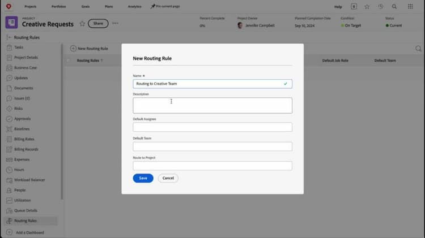Collapse the Routing Rules left panel
425x238 pixels.
tap(9, 37)
